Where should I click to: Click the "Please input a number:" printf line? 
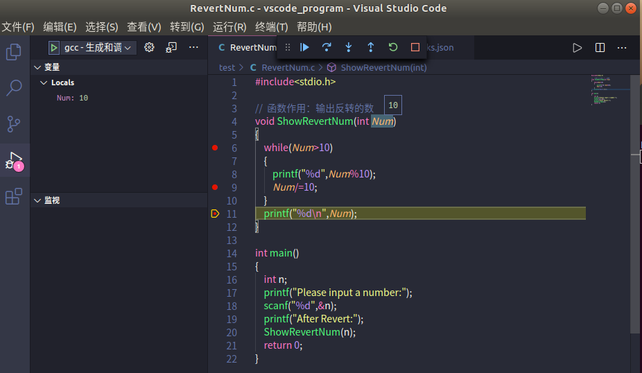click(x=338, y=293)
